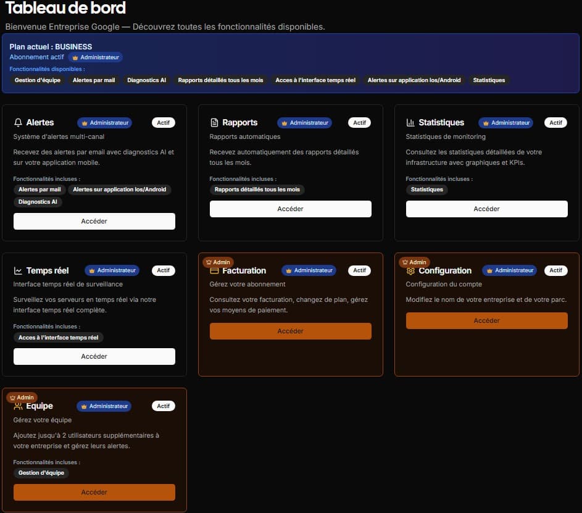
Task: Click the gear icon on the Configuration card
Action: (412, 270)
